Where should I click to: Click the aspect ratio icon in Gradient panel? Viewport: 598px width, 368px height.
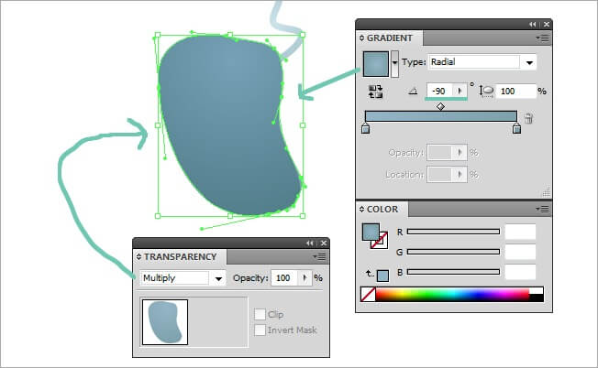[x=486, y=92]
